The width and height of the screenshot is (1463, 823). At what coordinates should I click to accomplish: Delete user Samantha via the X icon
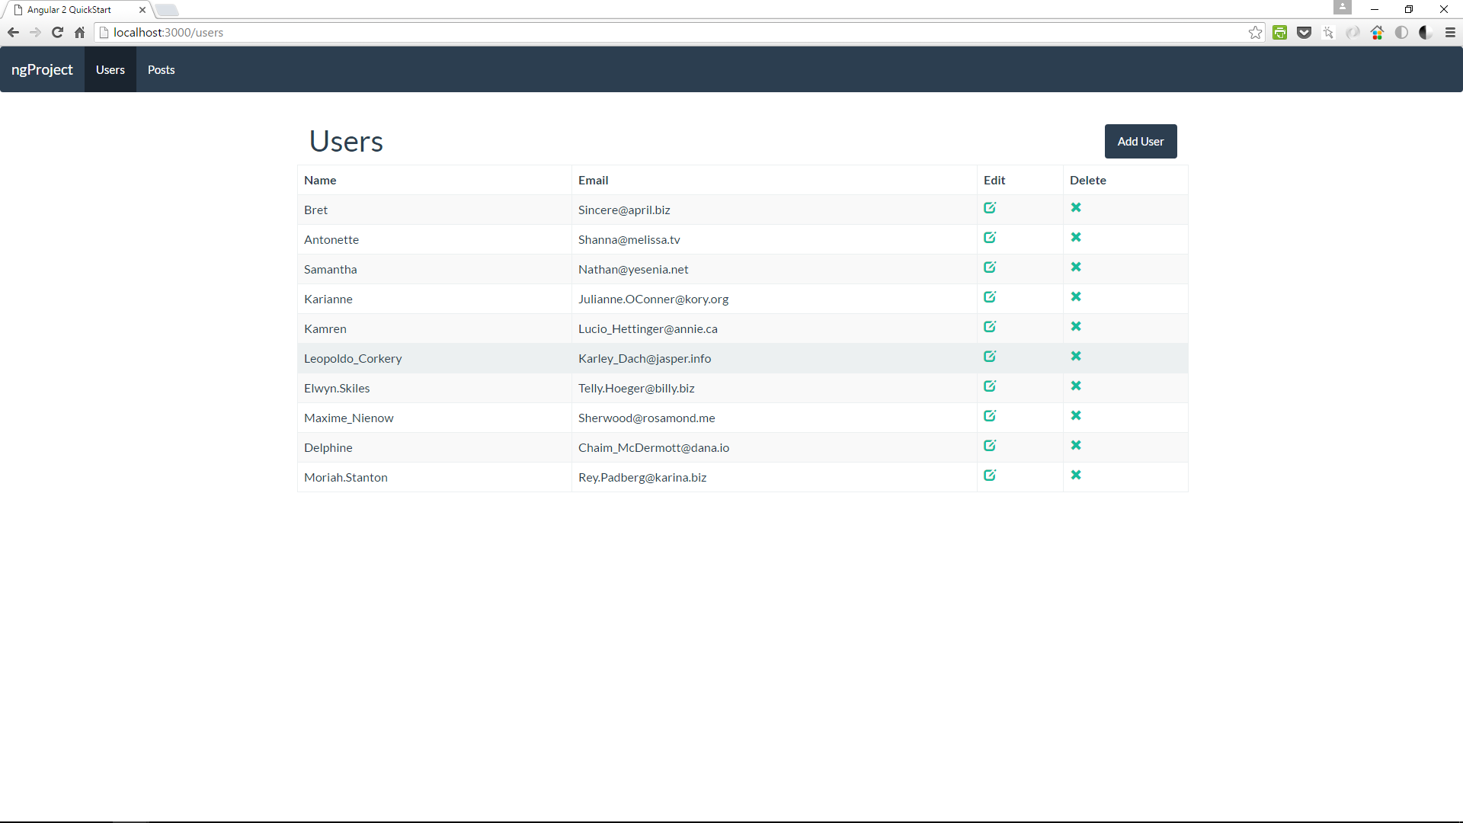(x=1076, y=267)
